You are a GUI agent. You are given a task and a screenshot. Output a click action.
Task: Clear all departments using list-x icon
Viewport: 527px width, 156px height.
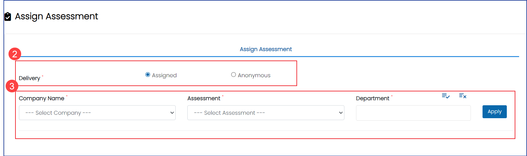click(463, 96)
